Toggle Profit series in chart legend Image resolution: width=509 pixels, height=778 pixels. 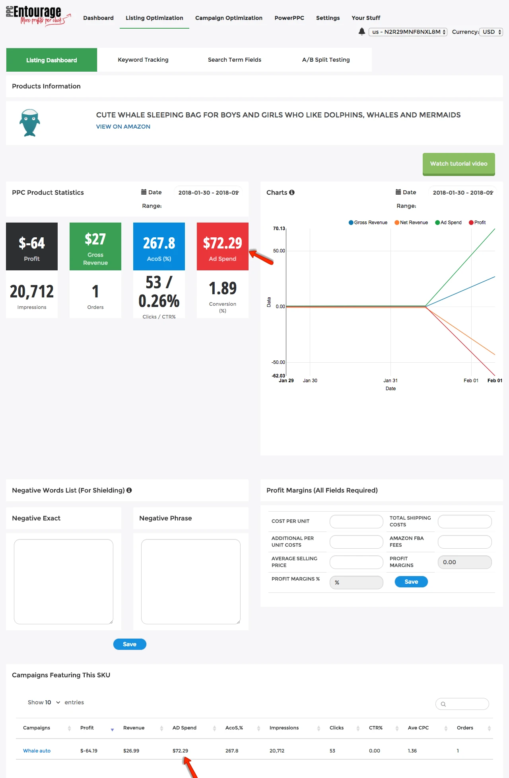pyautogui.click(x=477, y=223)
